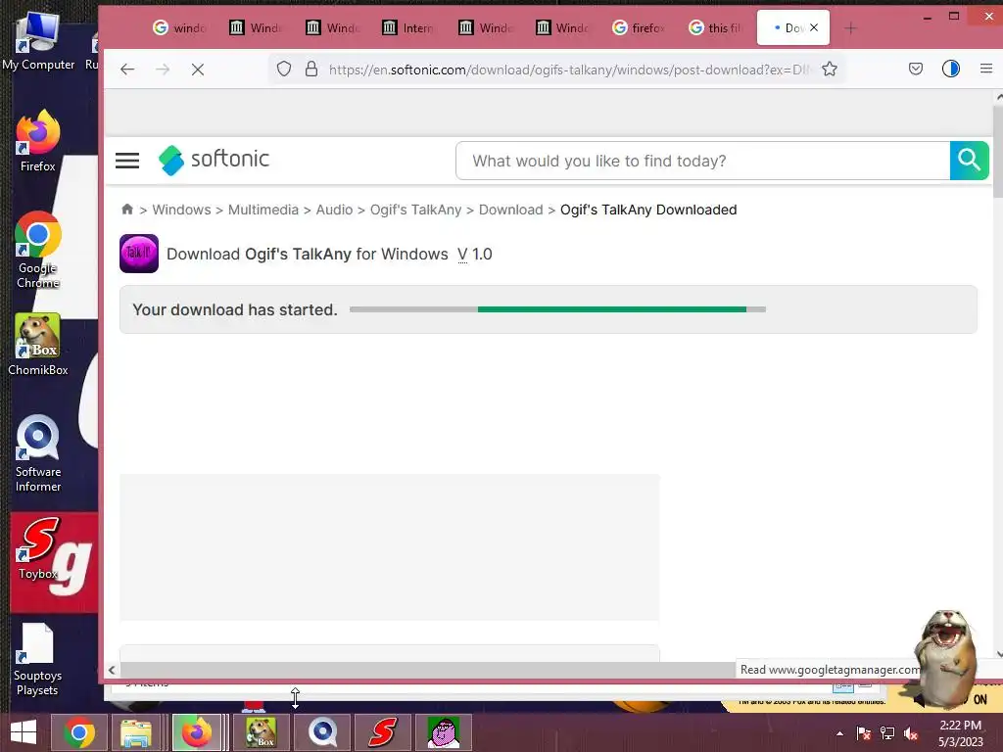Screen dimensions: 1003x752
Task: Open the red S Toybox taskbar icon
Action: pyautogui.click(x=383, y=732)
